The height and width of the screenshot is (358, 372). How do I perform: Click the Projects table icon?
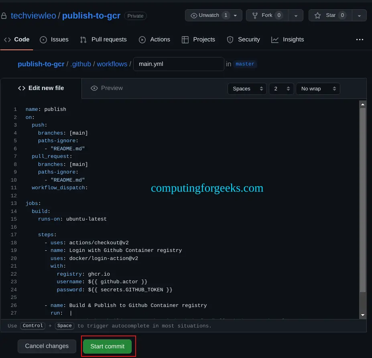[185, 40]
